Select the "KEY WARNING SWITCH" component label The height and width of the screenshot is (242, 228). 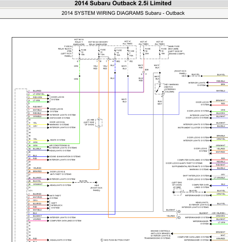coord(172,88)
